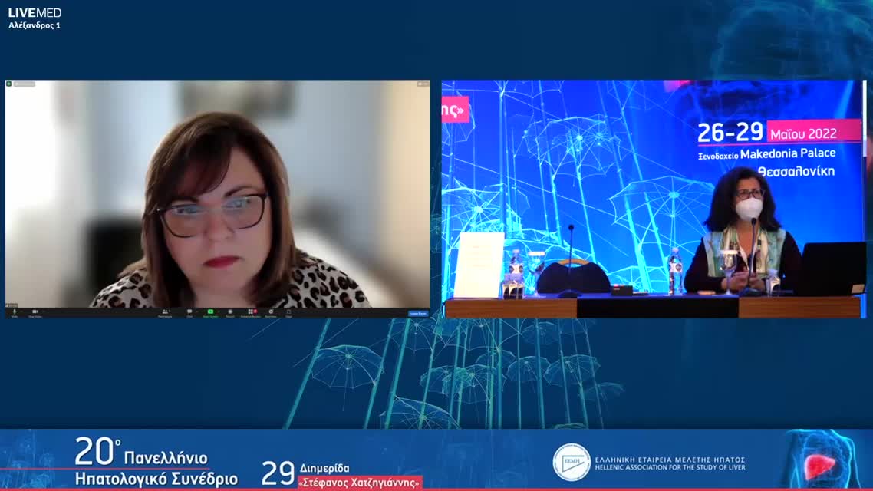Select the conference hall video feed
This screenshot has width=873, height=491.
[x=654, y=198]
